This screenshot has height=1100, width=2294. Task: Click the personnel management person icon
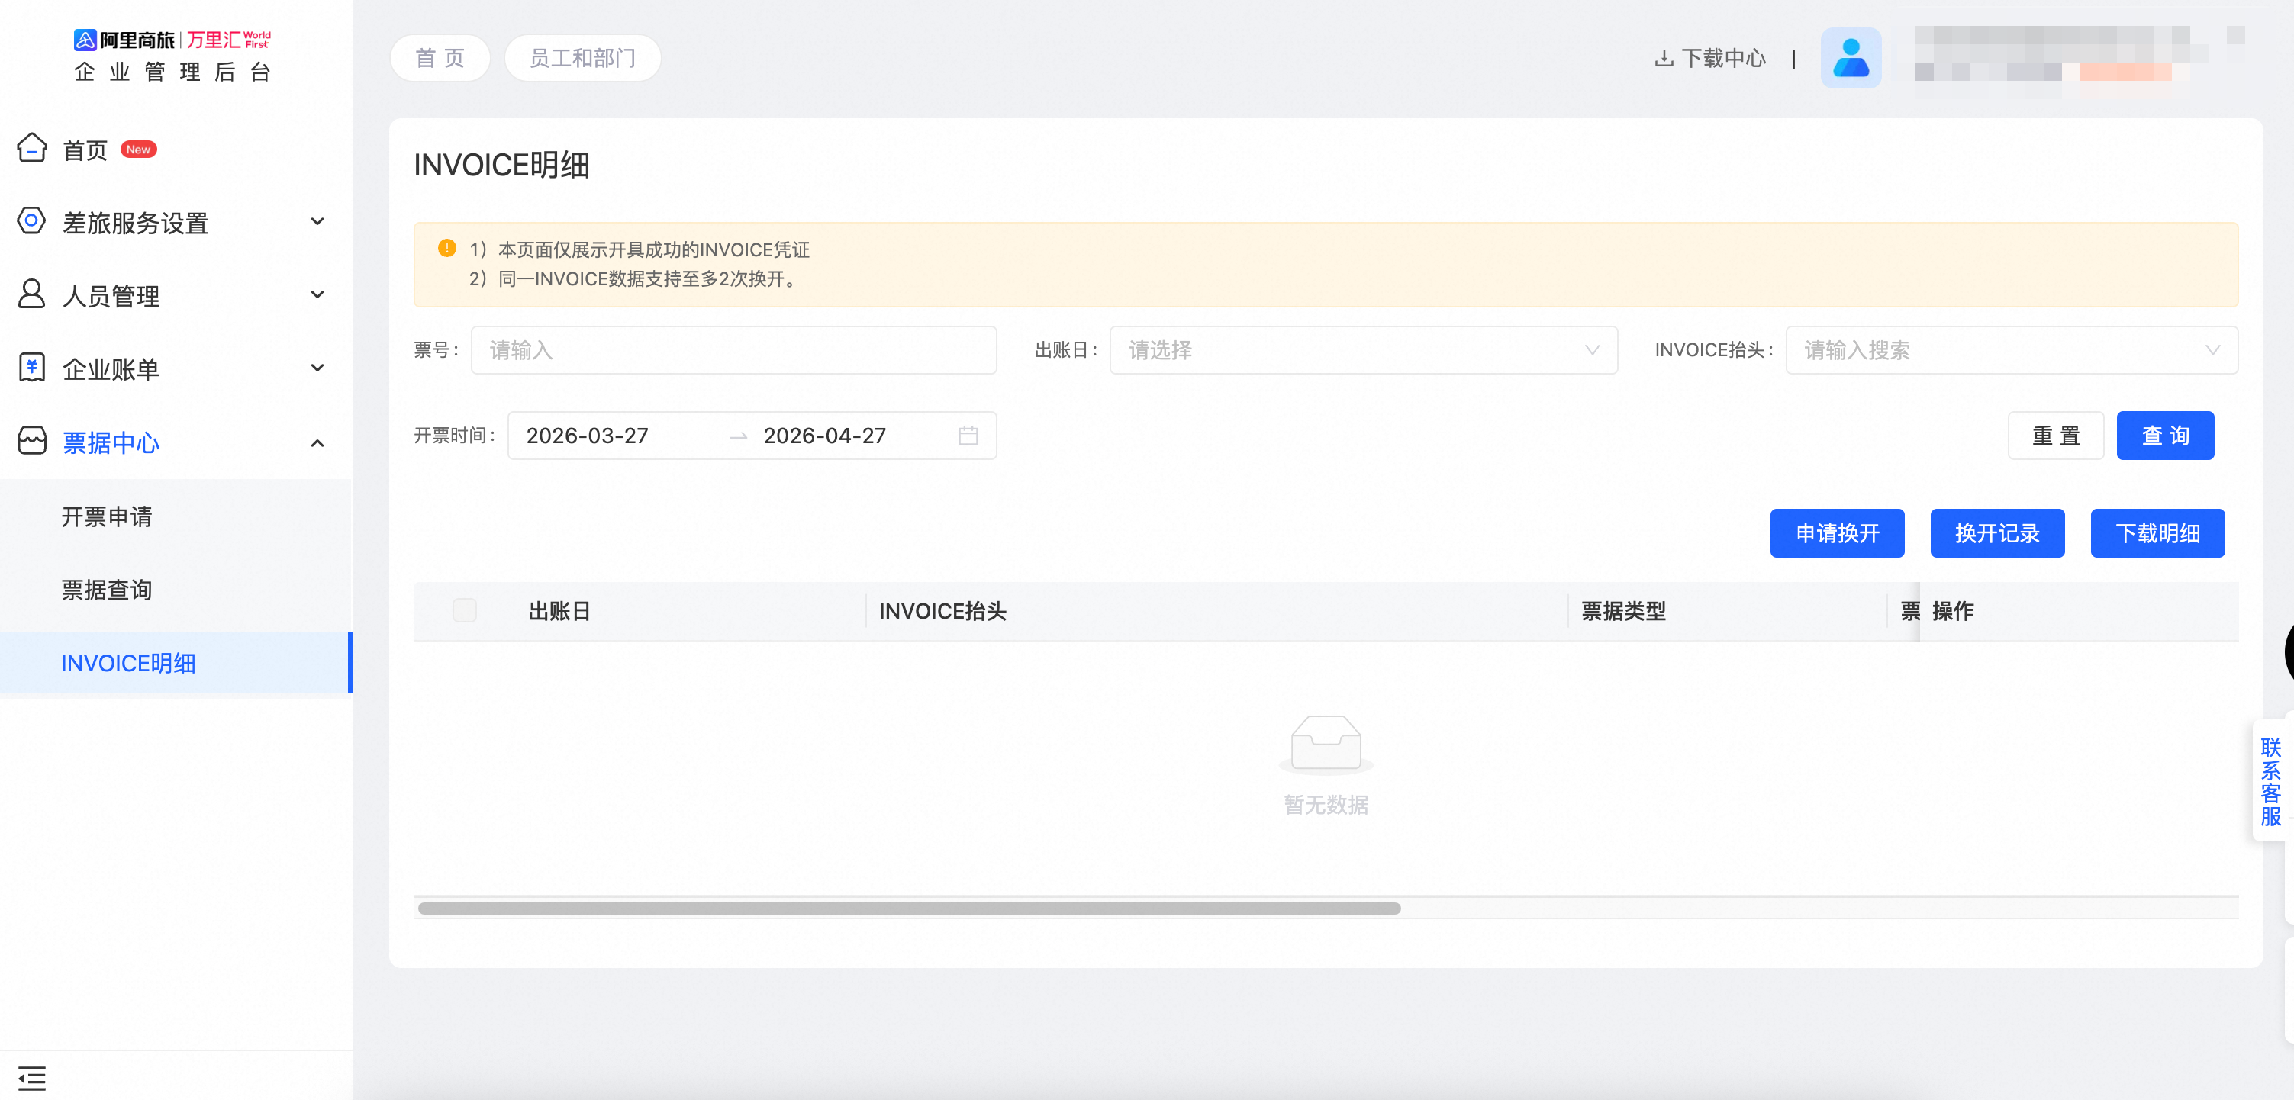[32, 294]
